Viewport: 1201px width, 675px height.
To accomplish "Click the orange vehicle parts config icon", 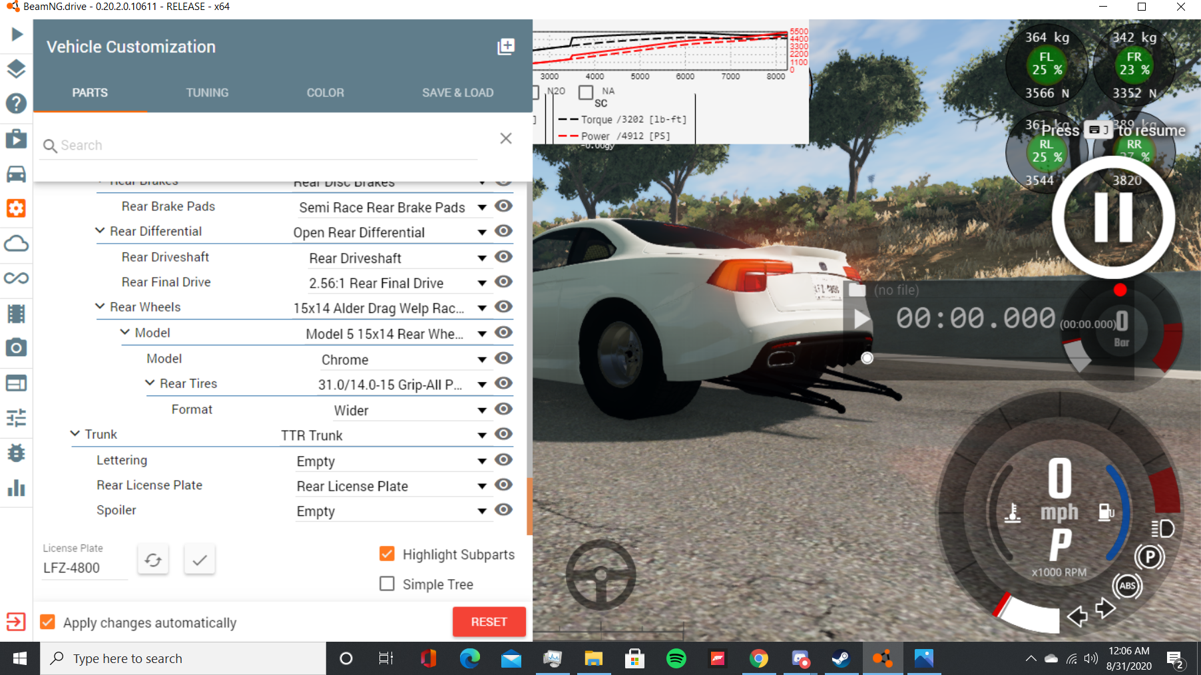I will 17,208.
